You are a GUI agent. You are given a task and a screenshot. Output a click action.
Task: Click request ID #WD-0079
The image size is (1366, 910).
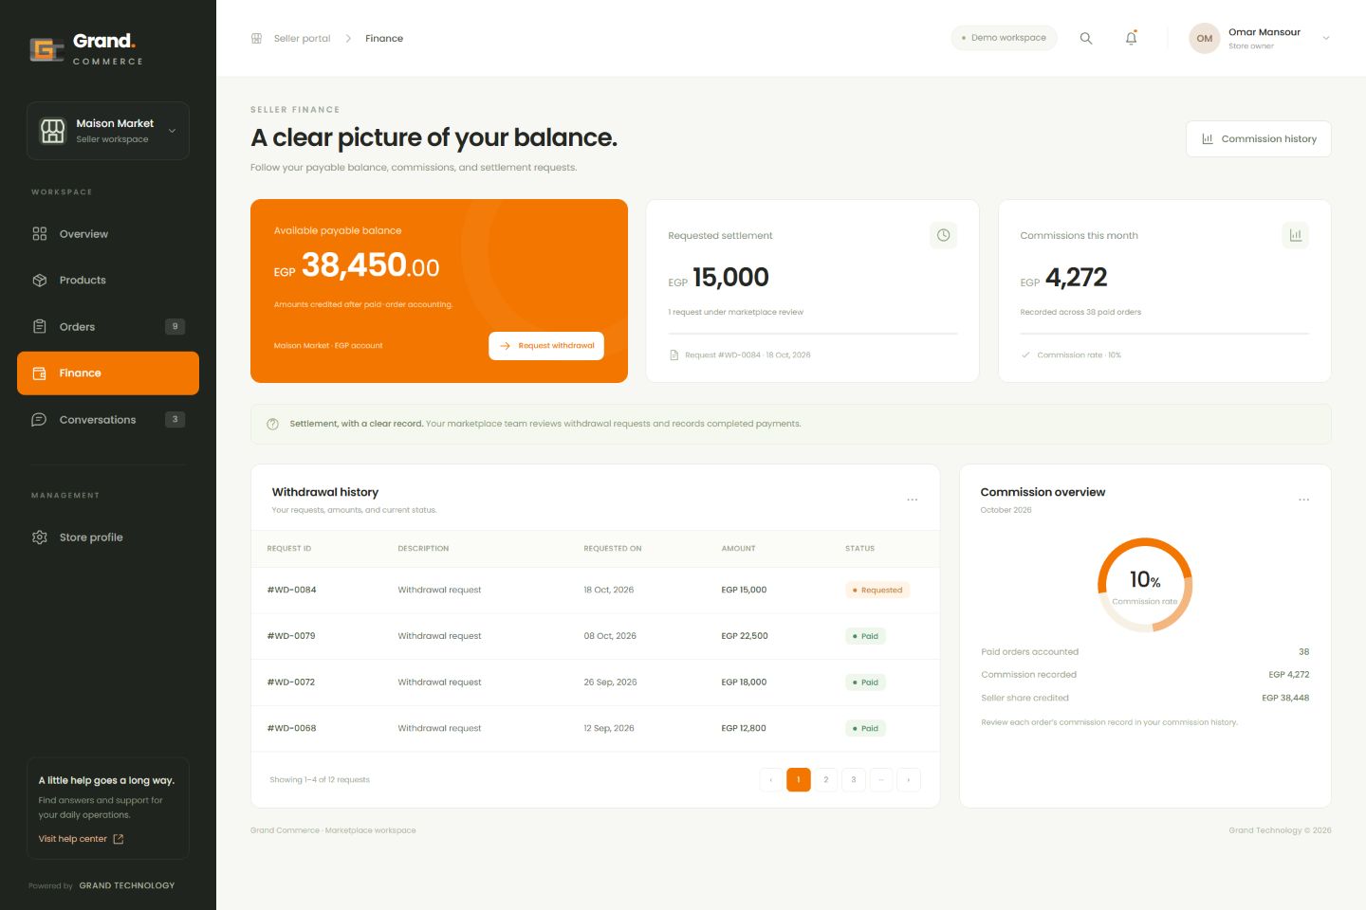(291, 636)
